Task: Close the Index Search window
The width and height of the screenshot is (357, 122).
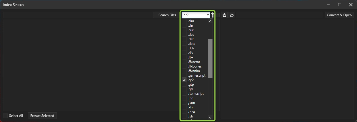Action: (351, 5)
